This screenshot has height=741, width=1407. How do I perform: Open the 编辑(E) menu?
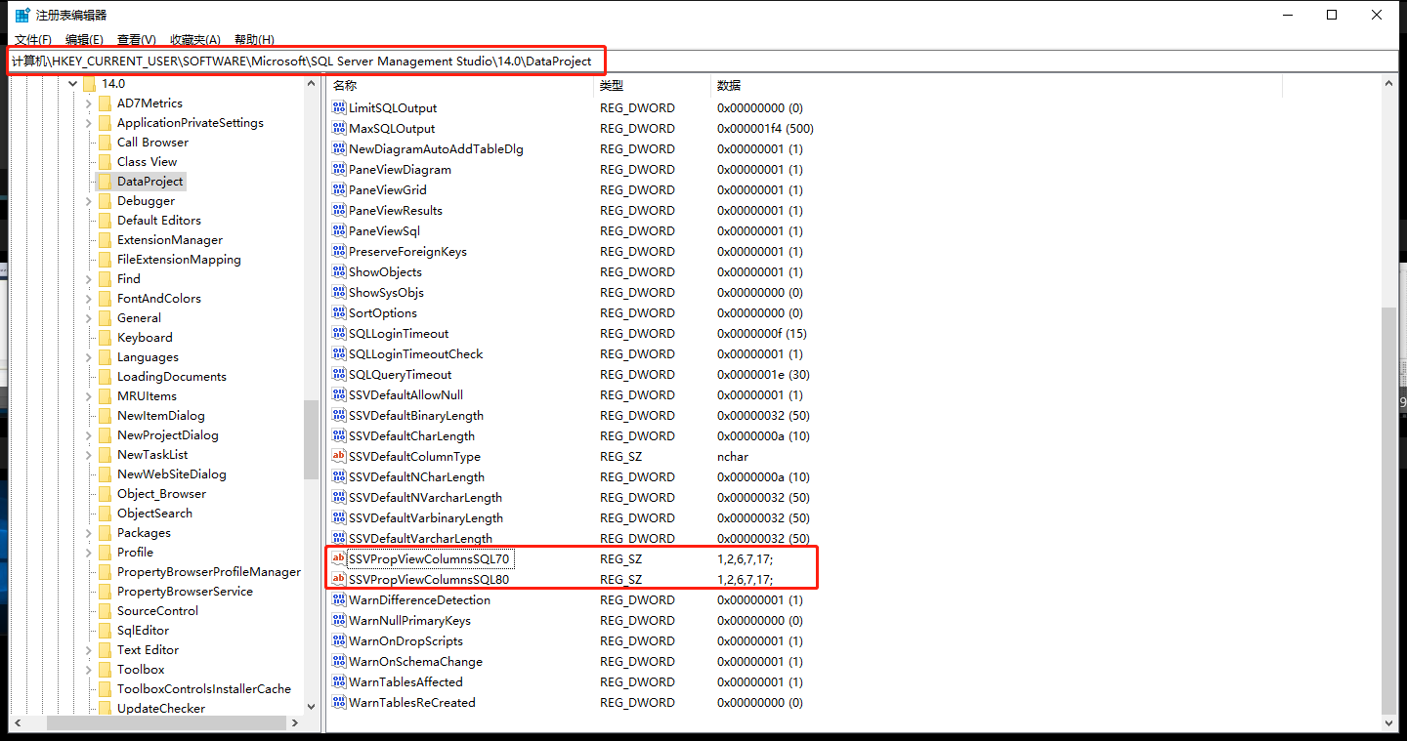[x=84, y=40]
